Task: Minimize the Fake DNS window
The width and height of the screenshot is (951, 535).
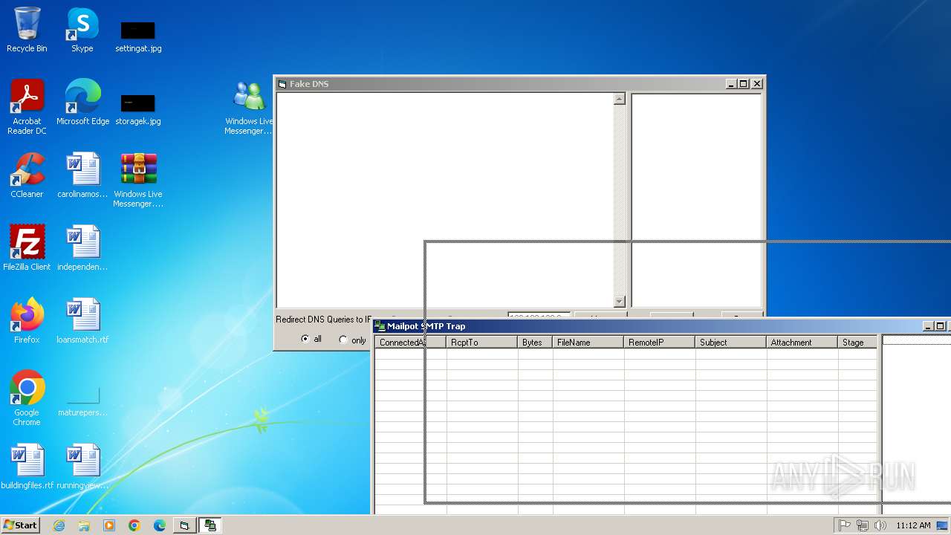Action: coord(731,84)
